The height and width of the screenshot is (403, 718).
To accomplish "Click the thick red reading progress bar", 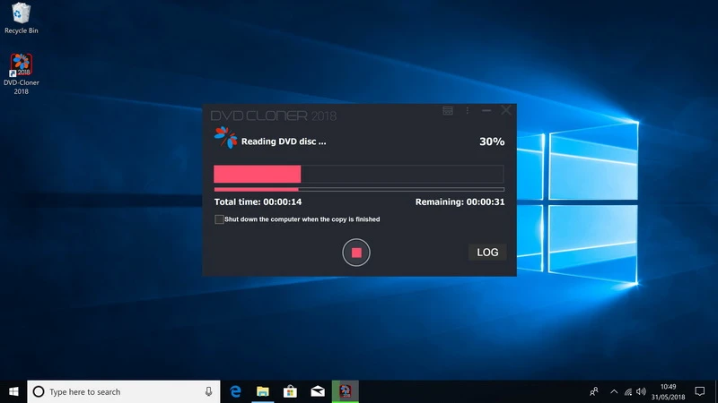I will [359, 174].
